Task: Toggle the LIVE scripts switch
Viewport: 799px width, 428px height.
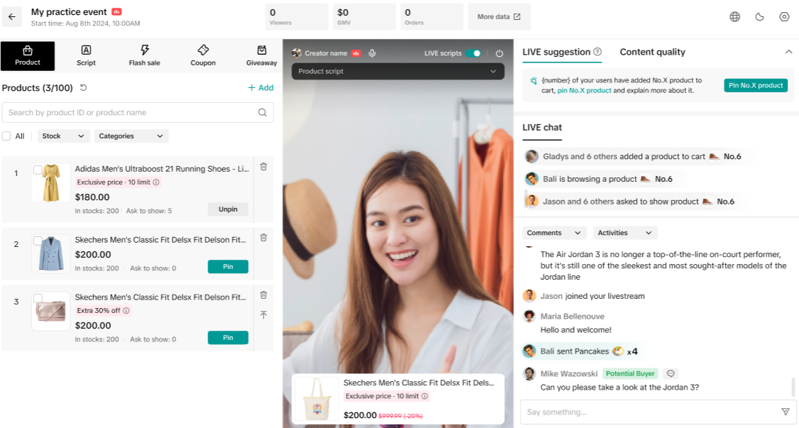Action: point(474,53)
